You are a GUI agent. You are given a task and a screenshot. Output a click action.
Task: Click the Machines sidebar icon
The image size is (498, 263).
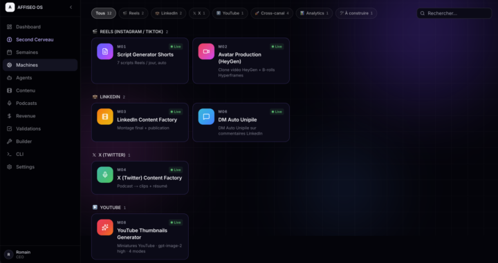pyautogui.click(x=10, y=65)
